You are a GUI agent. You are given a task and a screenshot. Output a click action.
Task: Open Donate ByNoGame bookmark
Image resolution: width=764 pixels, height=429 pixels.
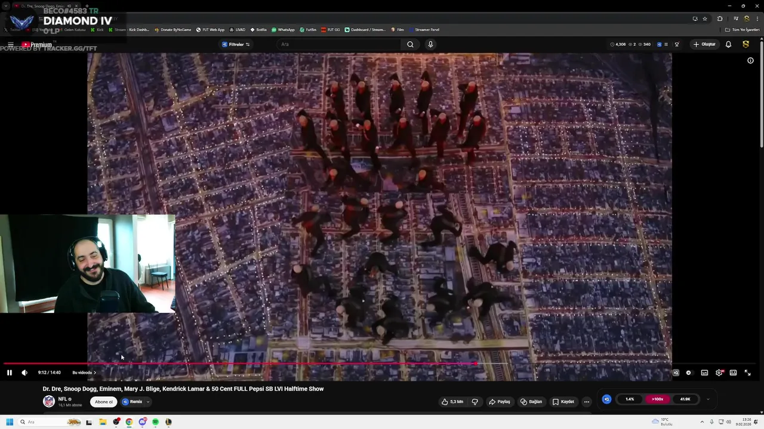[173, 30]
